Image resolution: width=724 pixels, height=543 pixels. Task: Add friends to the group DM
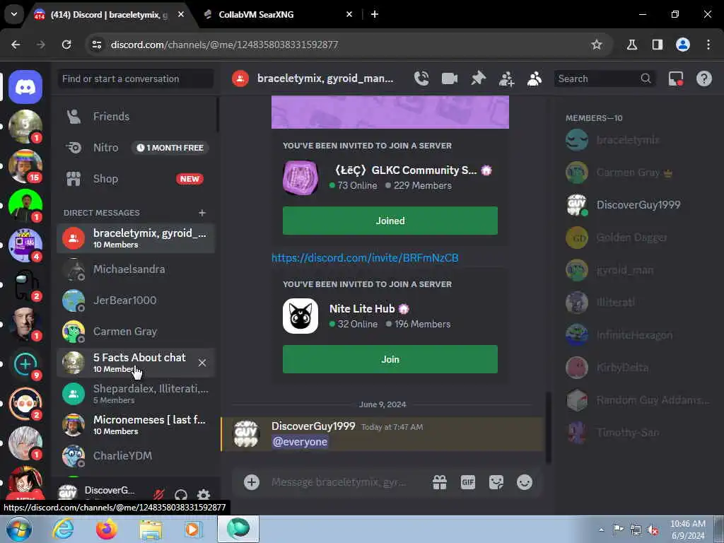(506, 78)
